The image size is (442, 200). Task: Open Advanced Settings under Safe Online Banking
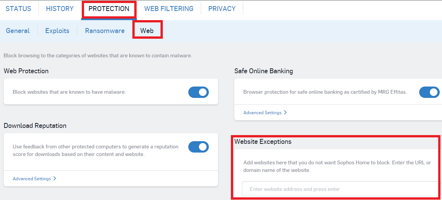pyautogui.click(x=262, y=113)
